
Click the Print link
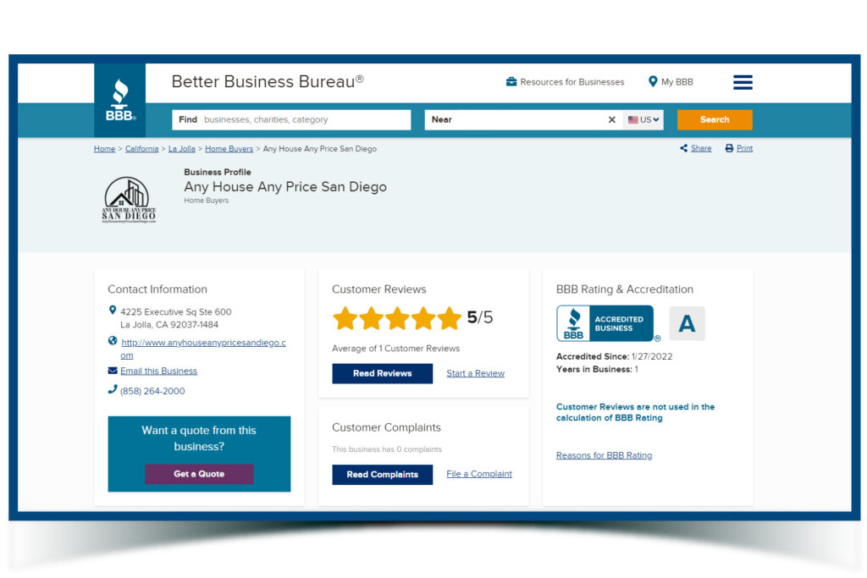point(744,148)
